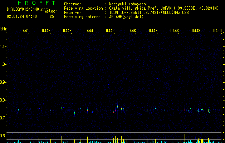Click the 'meteor' label above the count

[x=51, y=11]
